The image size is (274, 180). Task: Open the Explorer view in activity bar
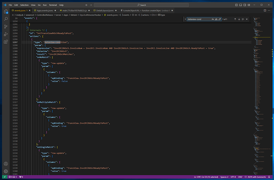(x=6, y=12)
